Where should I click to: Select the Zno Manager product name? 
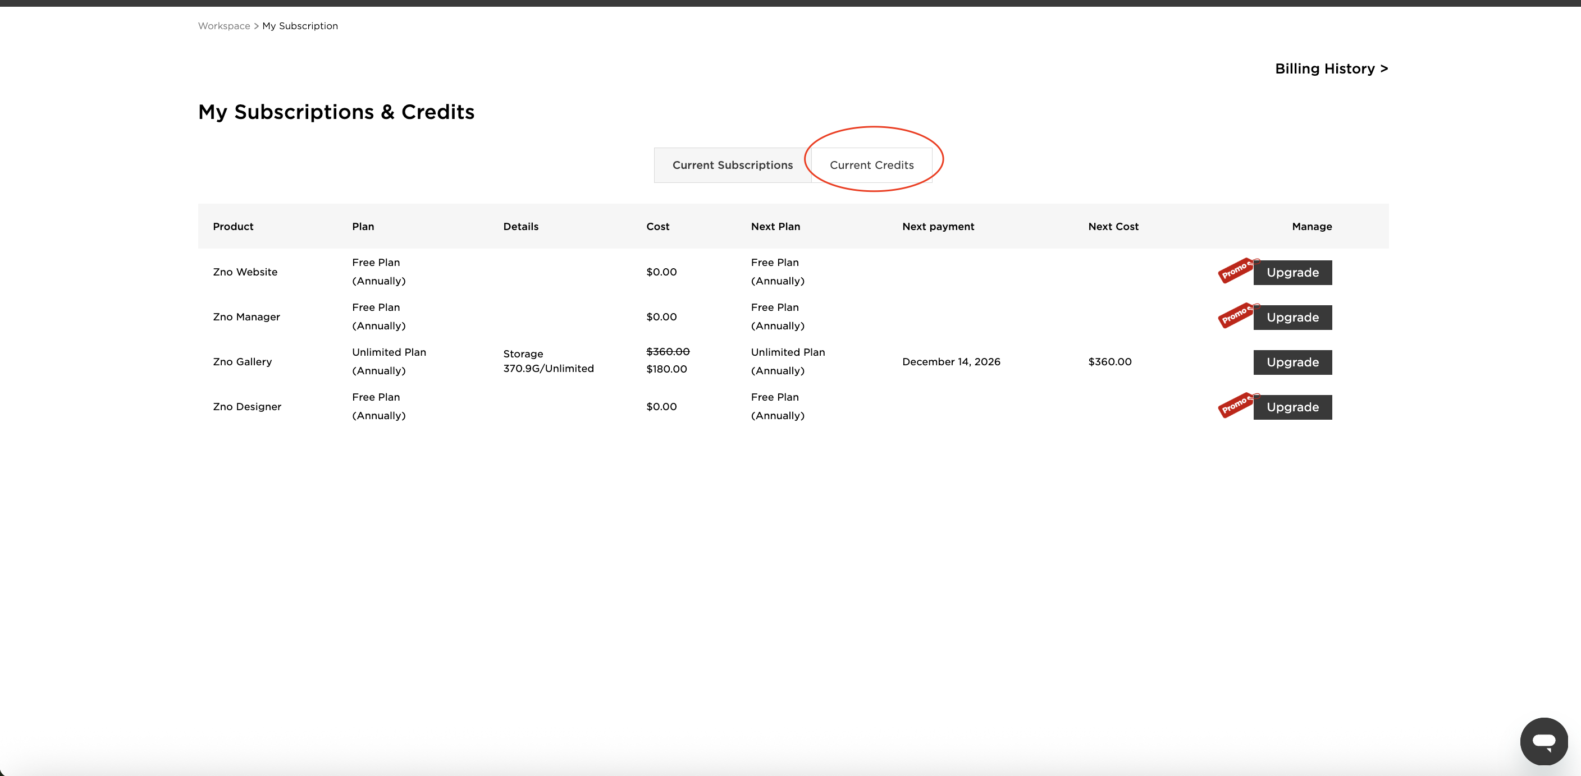click(x=246, y=316)
